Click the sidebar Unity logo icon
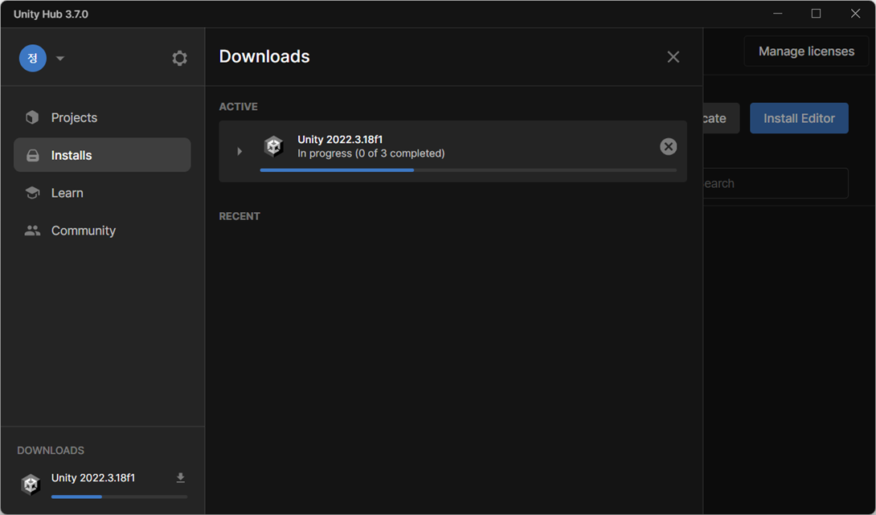876x515 pixels. coord(31,484)
